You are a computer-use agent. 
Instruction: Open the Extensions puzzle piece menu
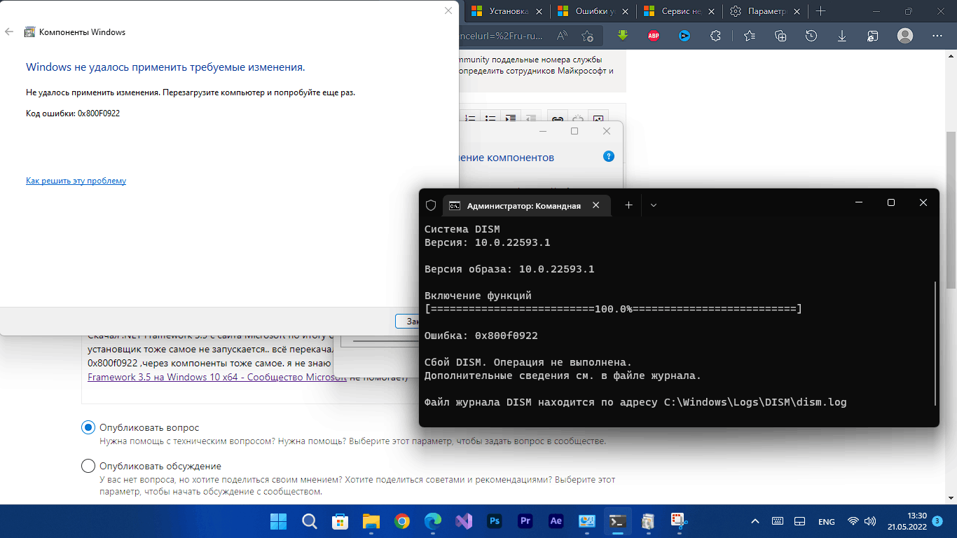pos(715,36)
